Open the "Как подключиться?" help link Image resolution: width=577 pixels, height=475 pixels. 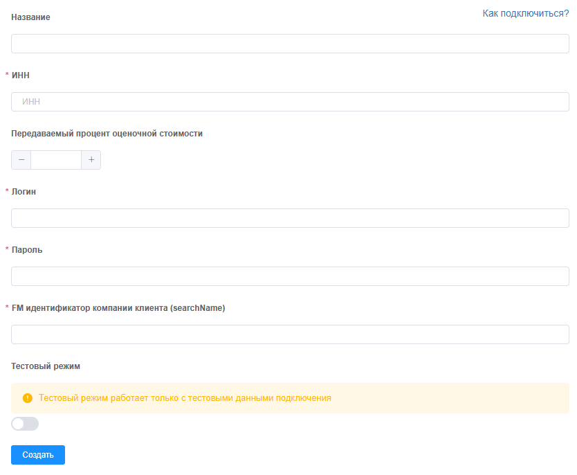525,13
